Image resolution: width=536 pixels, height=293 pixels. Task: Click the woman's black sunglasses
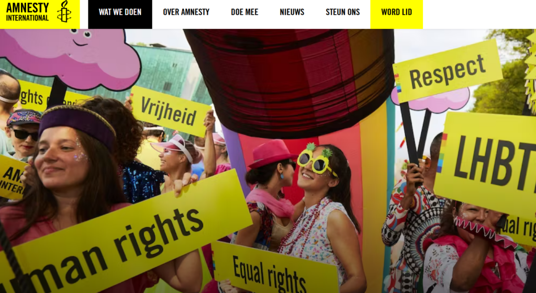(x=26, y=134)
